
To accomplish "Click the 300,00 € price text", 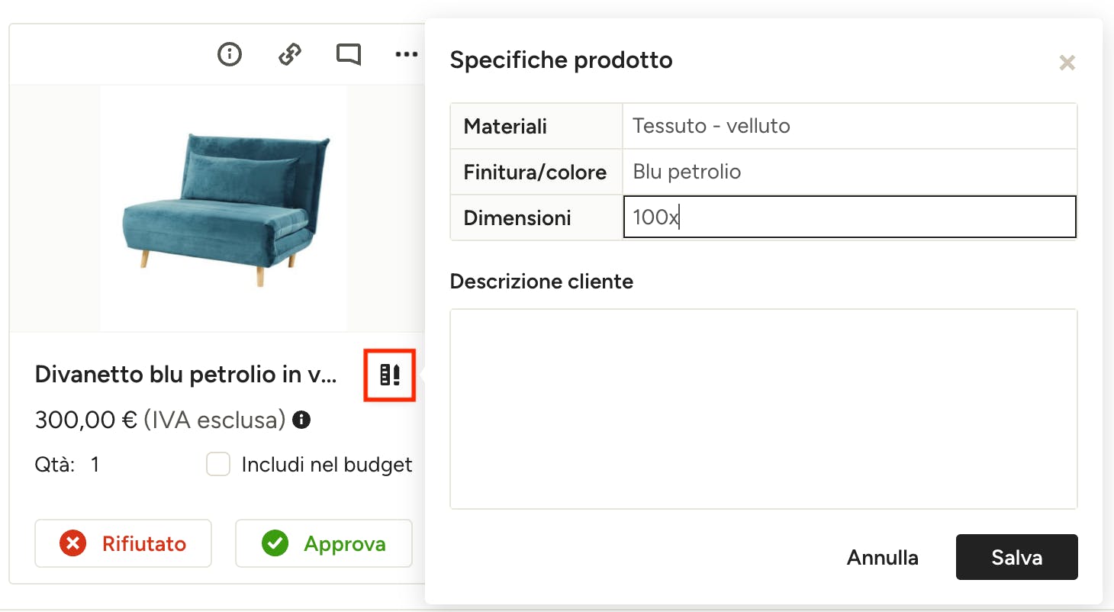I will (x=86, y=420).
